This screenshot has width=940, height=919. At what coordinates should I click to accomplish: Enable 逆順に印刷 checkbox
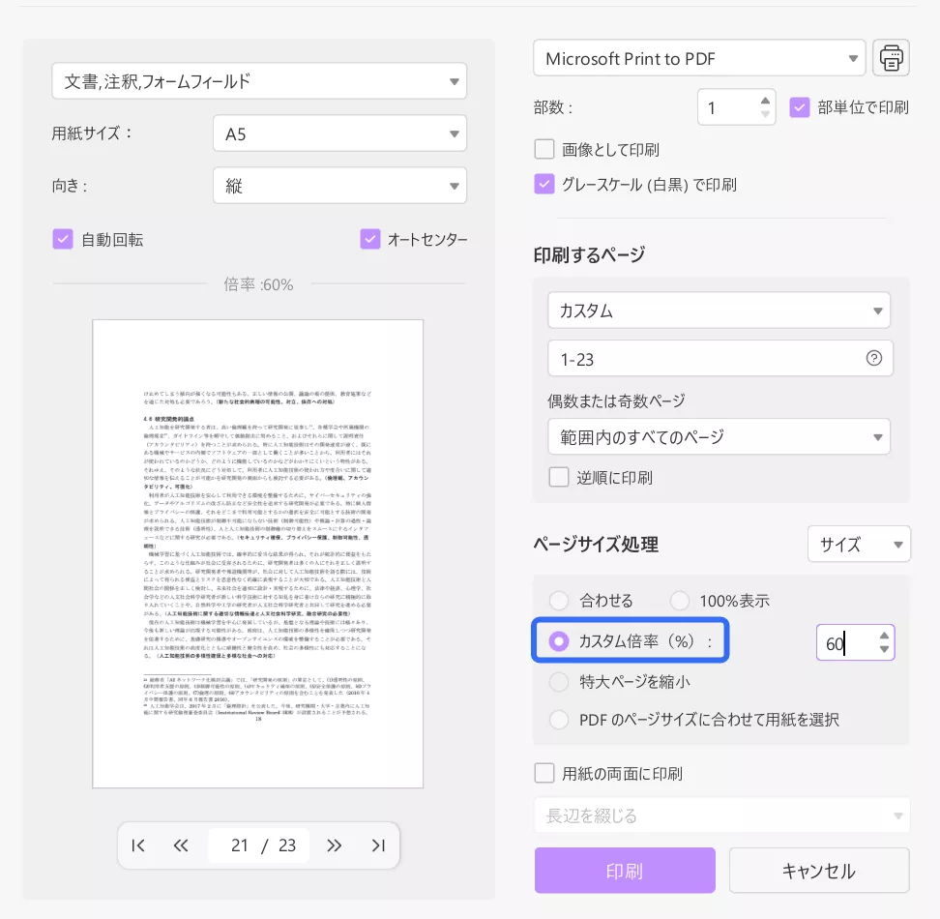click(559, 477)
